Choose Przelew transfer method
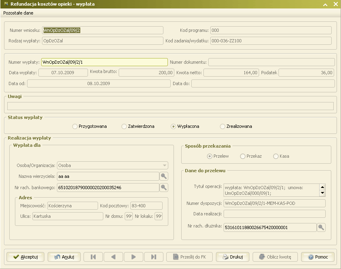 click(x=209, y=156)
